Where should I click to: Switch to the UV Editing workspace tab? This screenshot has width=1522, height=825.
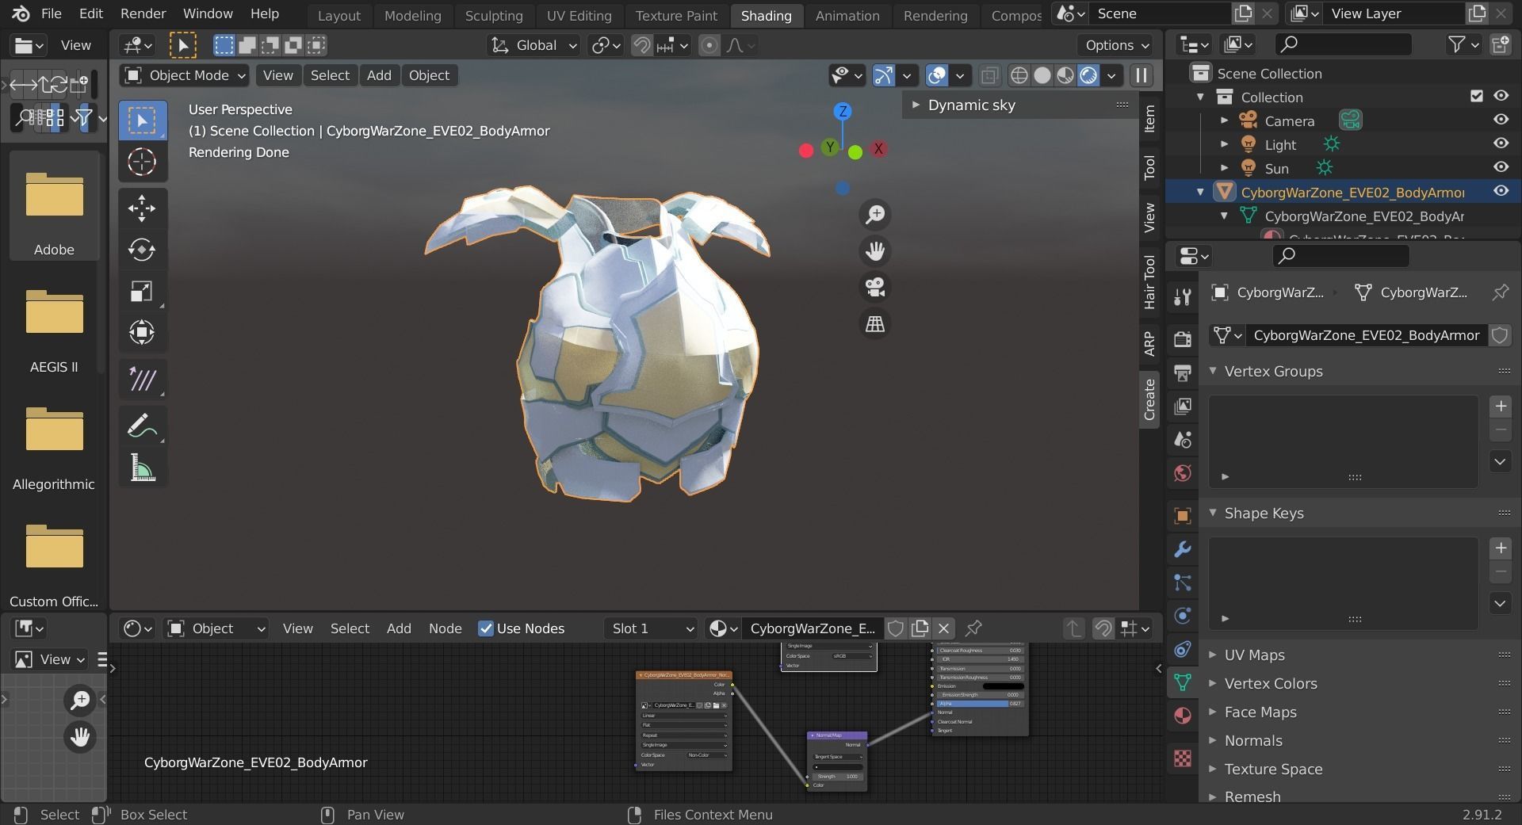(579, 15)
